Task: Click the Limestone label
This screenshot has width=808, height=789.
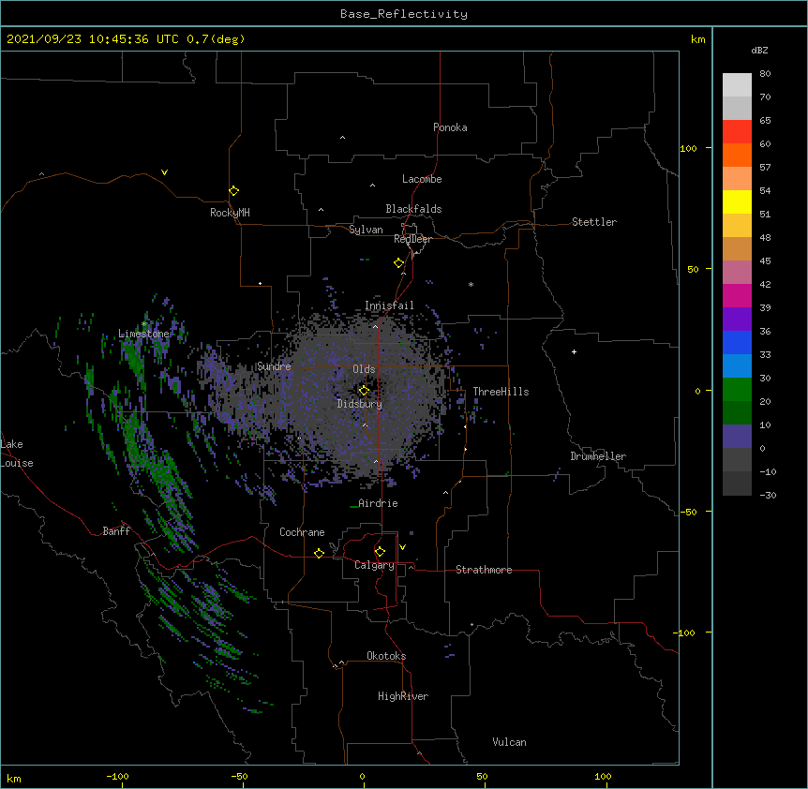Action: click(x=143, y=334)
